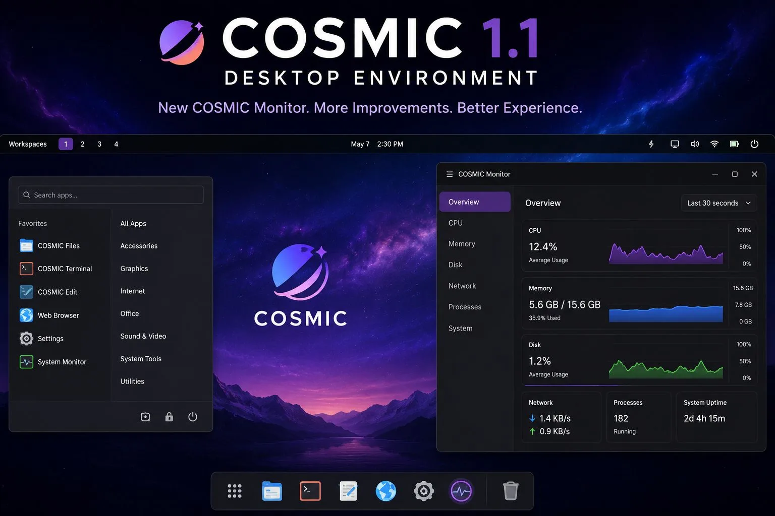Switch to the System sidebar tab
The width and height of the screenshot is (775, 516).
pyautogui.click(x=461, y=328)
